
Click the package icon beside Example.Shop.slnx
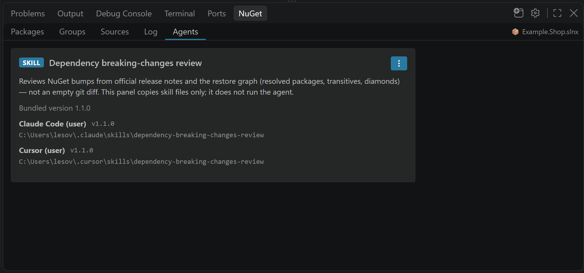tap(516, 32)
